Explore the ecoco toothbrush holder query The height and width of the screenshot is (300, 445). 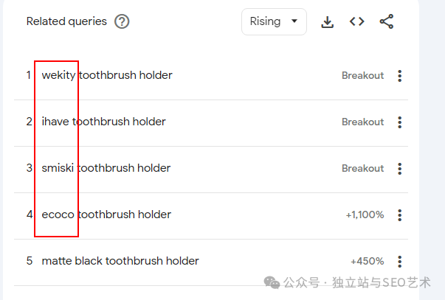point(106,214)
